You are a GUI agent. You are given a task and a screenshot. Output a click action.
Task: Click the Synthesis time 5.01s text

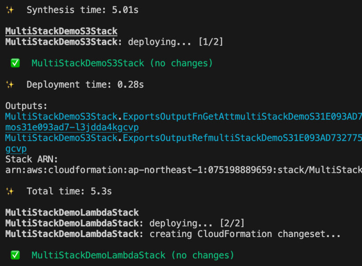[82, 9]
